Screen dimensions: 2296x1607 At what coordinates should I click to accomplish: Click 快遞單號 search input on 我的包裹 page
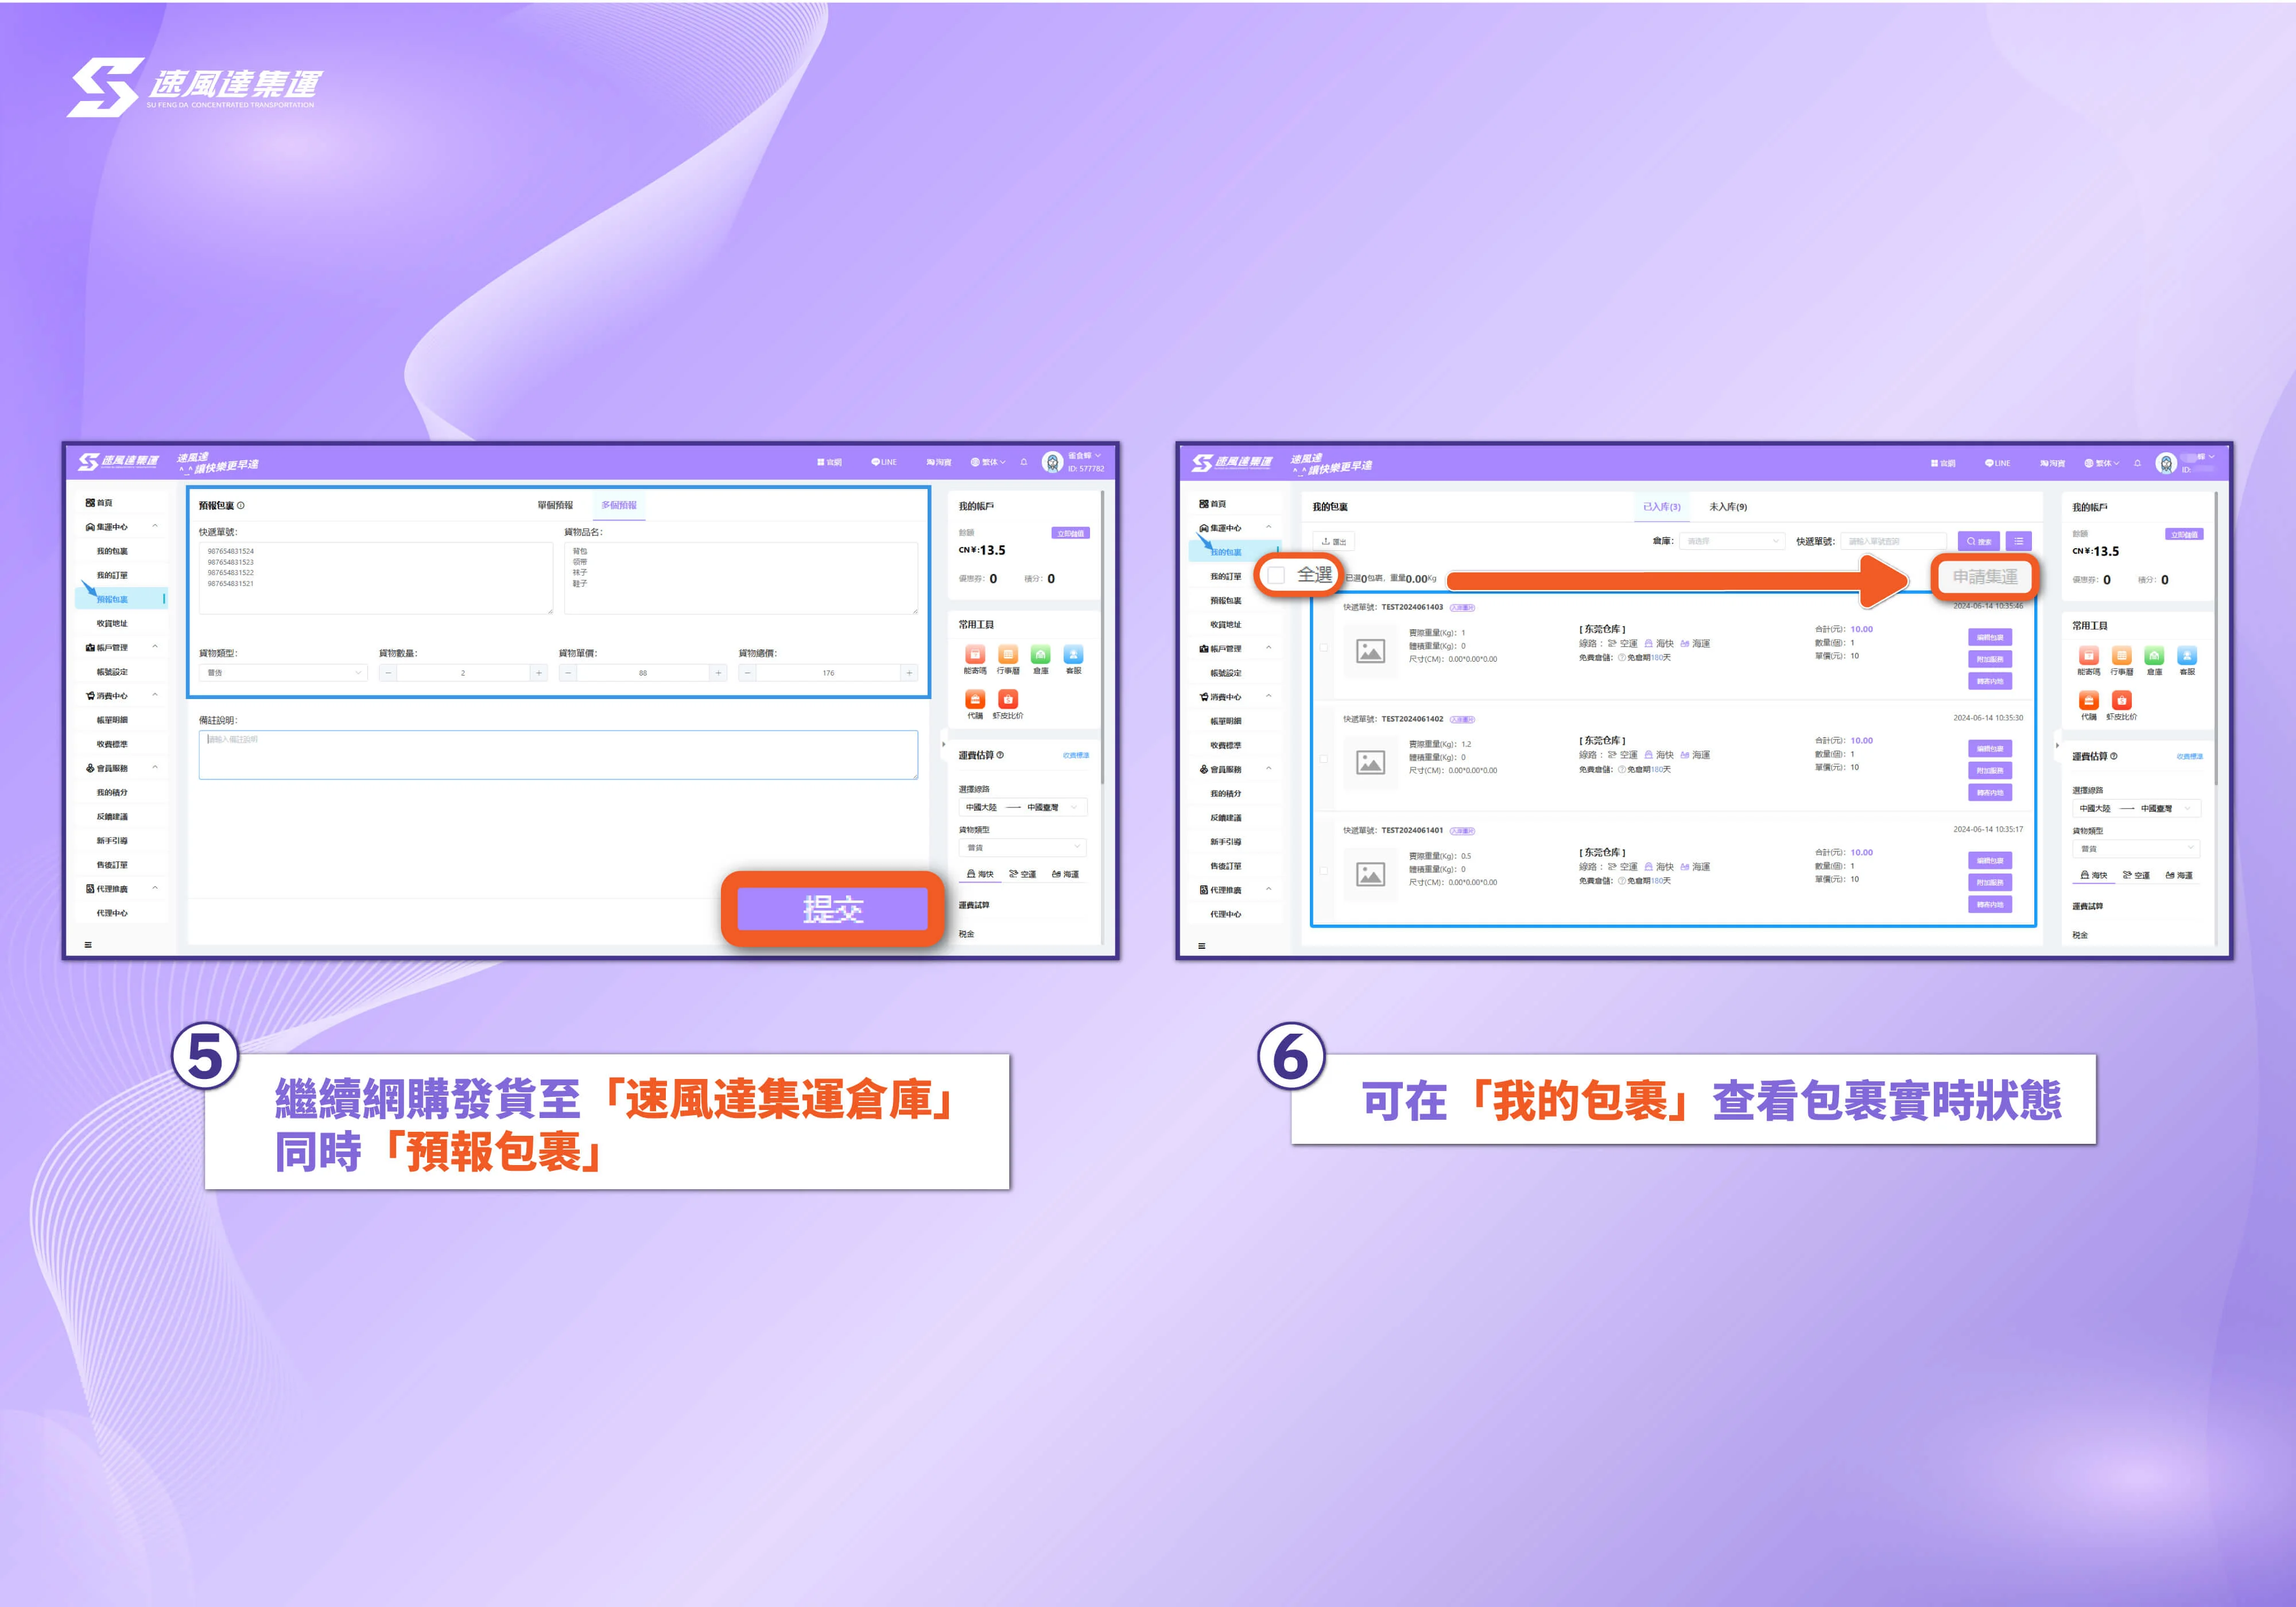coord(1893,541)
